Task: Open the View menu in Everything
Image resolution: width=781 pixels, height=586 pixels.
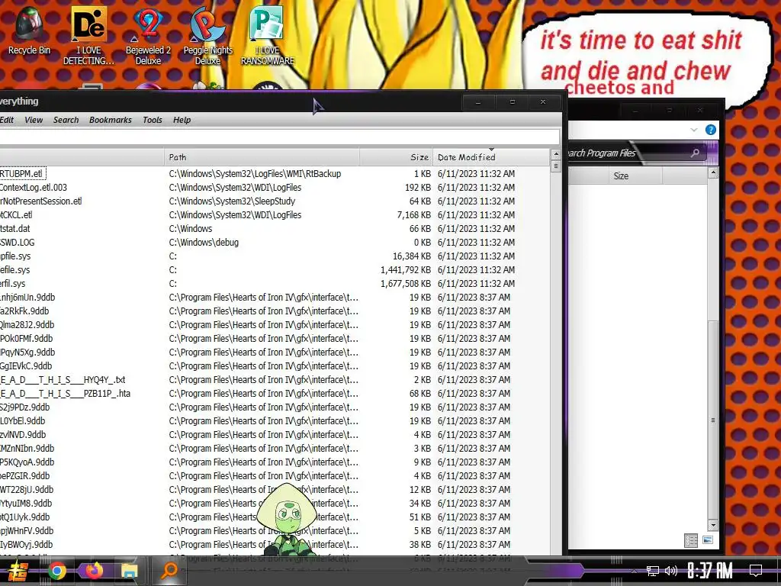Action: pos(34,120)
